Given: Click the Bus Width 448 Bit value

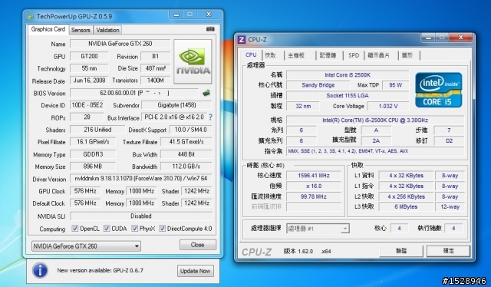Looking at the screenshot, I should 186,154.
